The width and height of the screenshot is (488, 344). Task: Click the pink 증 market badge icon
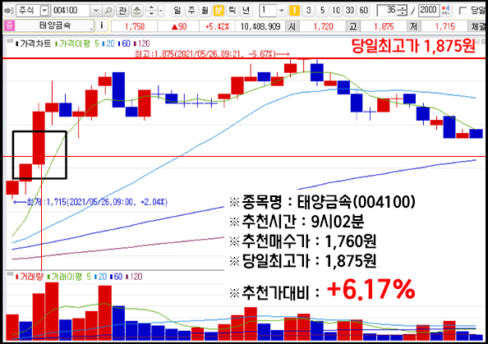(x=10, y=25)
